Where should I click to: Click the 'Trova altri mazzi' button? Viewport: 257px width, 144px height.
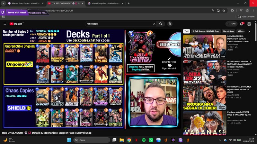tap(17, 12)
